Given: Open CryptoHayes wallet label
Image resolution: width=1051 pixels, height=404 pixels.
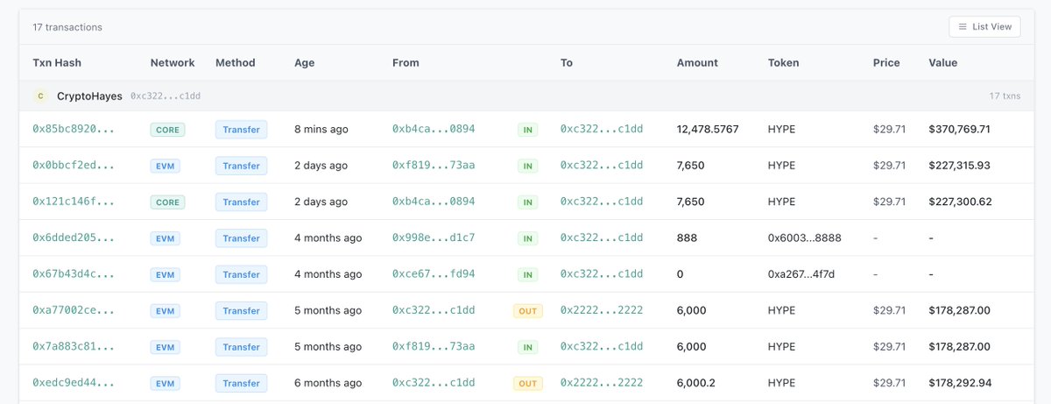Looking at the screenshot, I should (x=89, y=96).
